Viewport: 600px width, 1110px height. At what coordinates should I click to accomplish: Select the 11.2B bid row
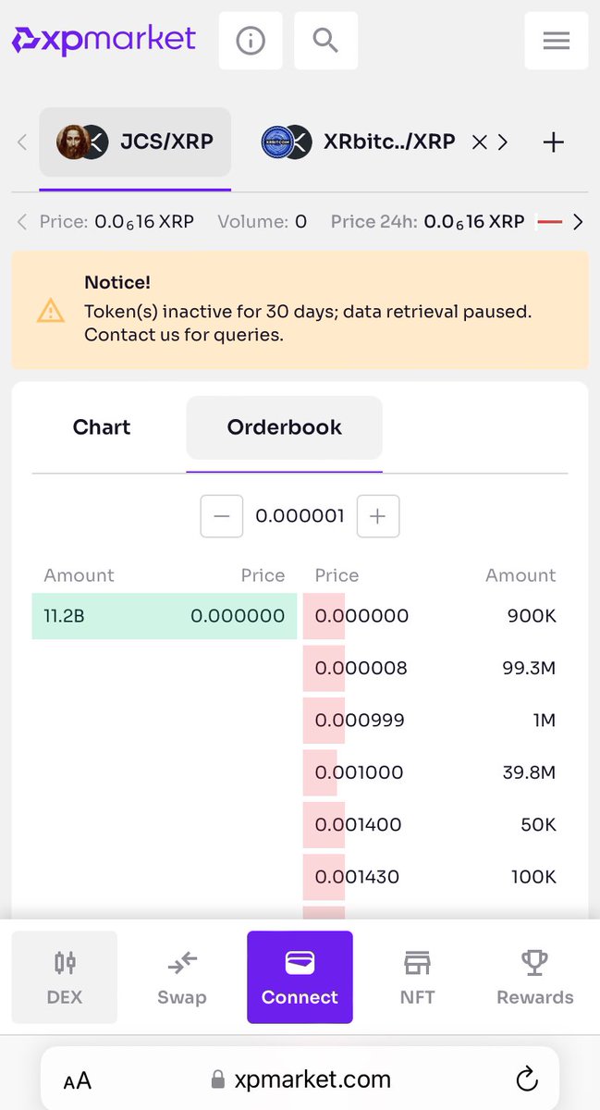(x=165, y=616)
